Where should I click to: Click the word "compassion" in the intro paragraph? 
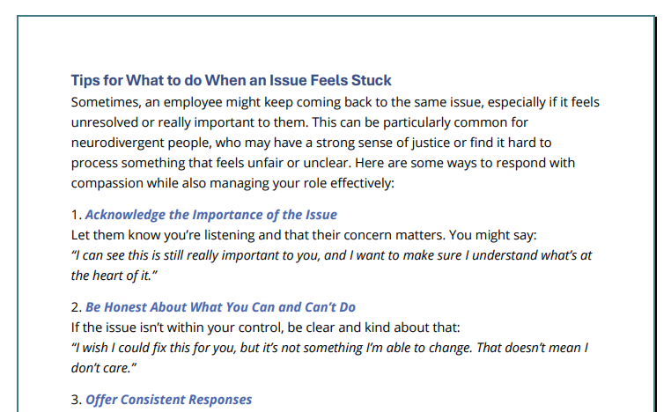108,184
